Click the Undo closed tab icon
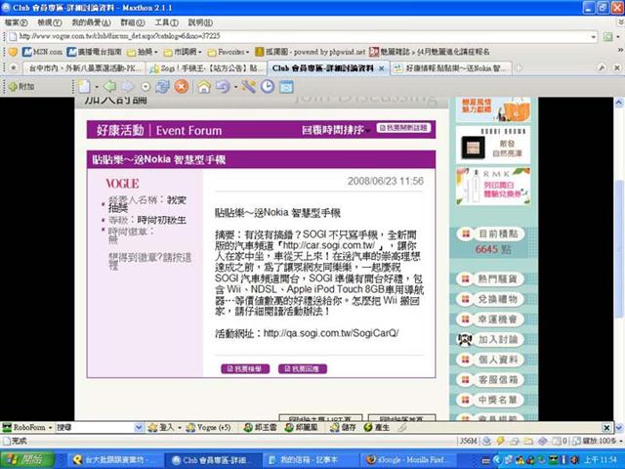The image size is (625, 469). (x=223, y=86)
